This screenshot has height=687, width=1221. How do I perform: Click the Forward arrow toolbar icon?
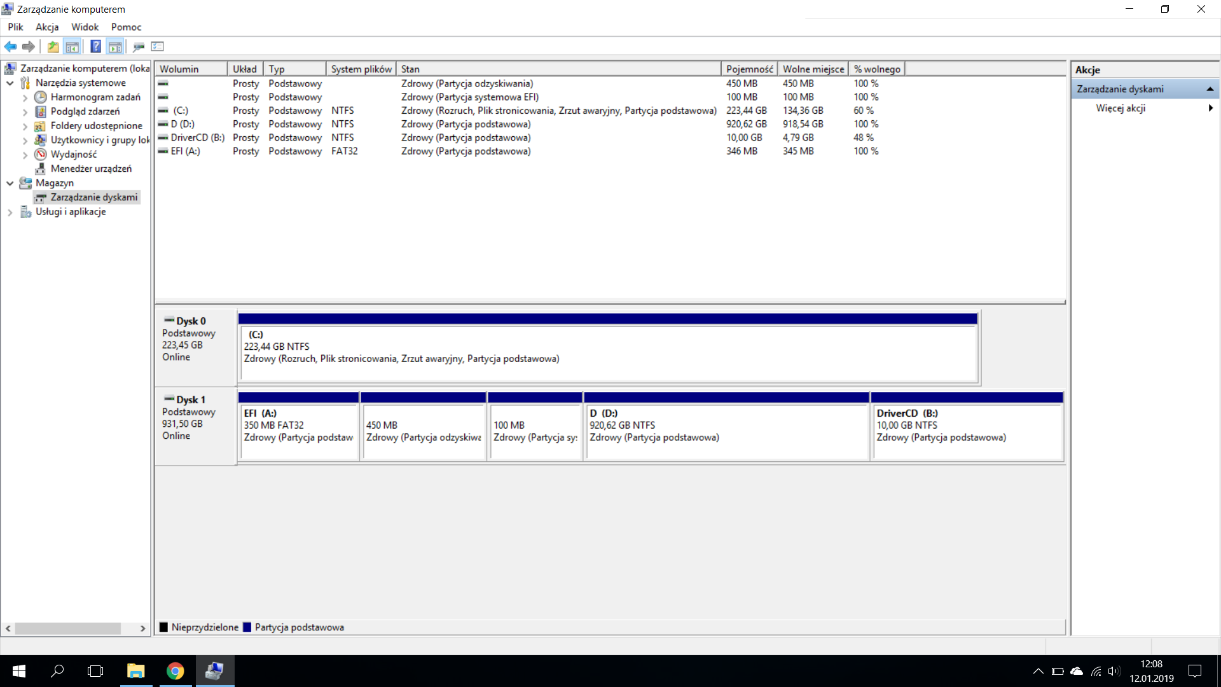click(29, 46)
